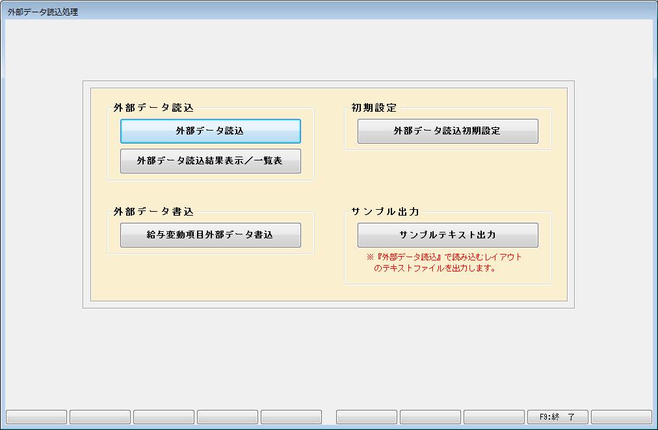Viewport: 658px width, 430px height.
Task: Click the サンプル出力 group heading
Action: pos(385,212)
